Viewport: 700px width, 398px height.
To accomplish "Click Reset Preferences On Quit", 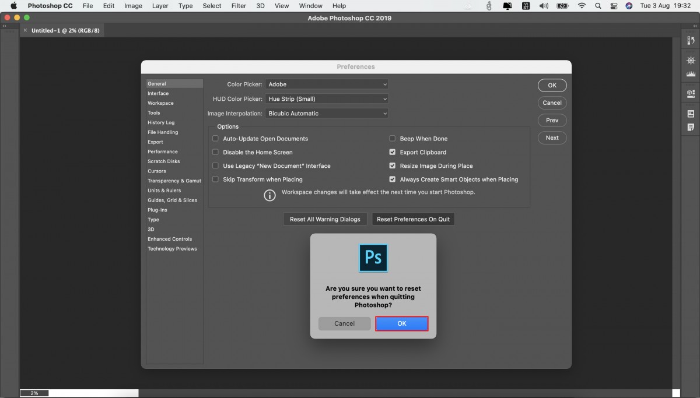I will [x=414, y=219].
